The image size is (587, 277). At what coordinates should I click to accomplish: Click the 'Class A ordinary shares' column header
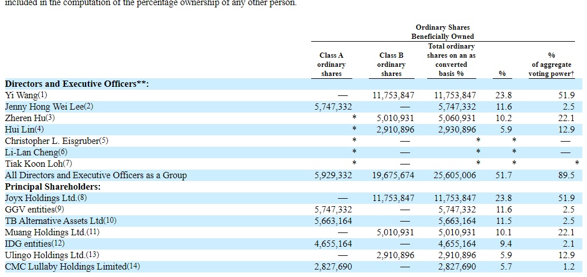[x=331, y=65]
